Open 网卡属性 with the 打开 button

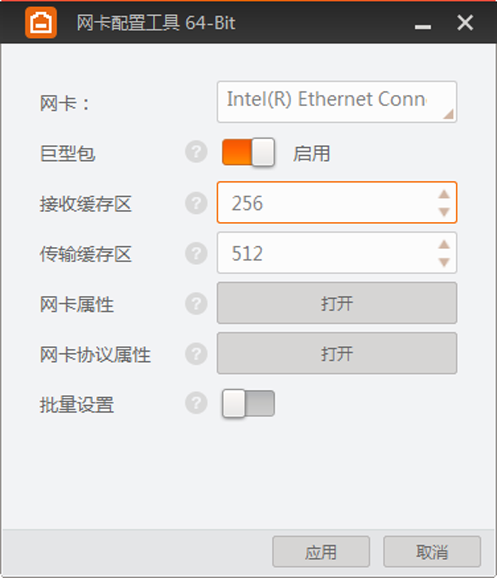coord(337,303)
